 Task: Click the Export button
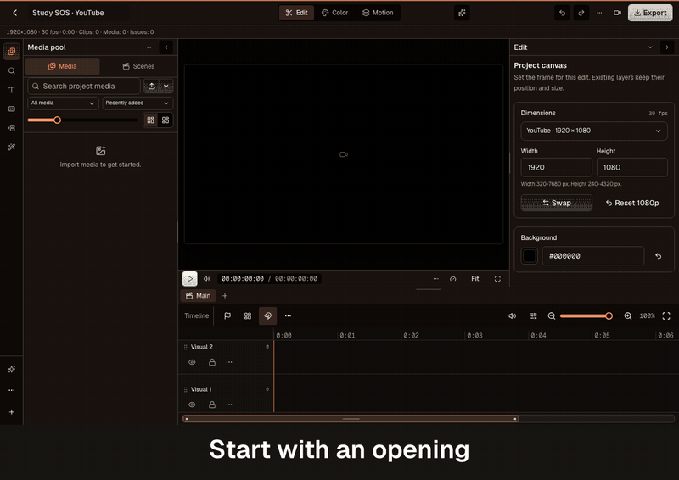(650, 13)
